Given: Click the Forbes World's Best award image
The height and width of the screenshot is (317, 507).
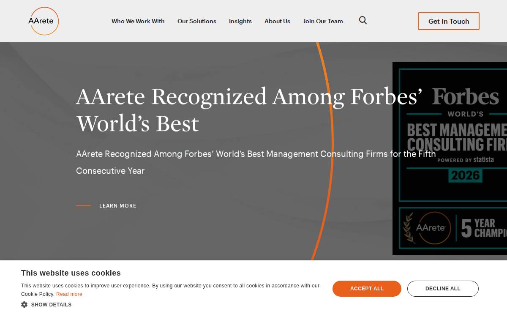Looking at the screenshot, I should click(450, 158).
